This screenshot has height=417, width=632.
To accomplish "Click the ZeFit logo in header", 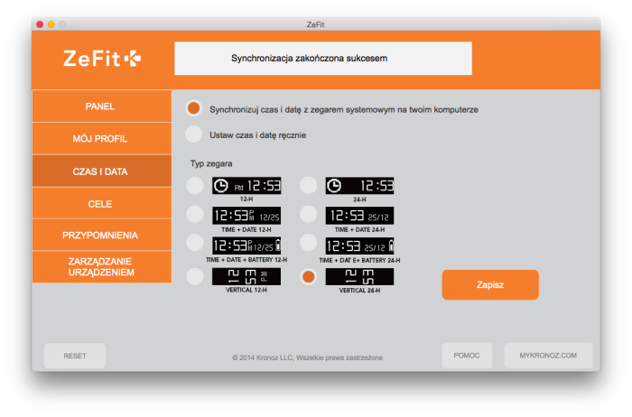I will (x=101, y=59).
